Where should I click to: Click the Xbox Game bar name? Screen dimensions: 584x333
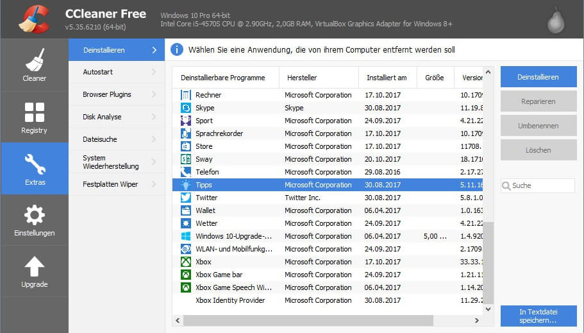(219, 275)
